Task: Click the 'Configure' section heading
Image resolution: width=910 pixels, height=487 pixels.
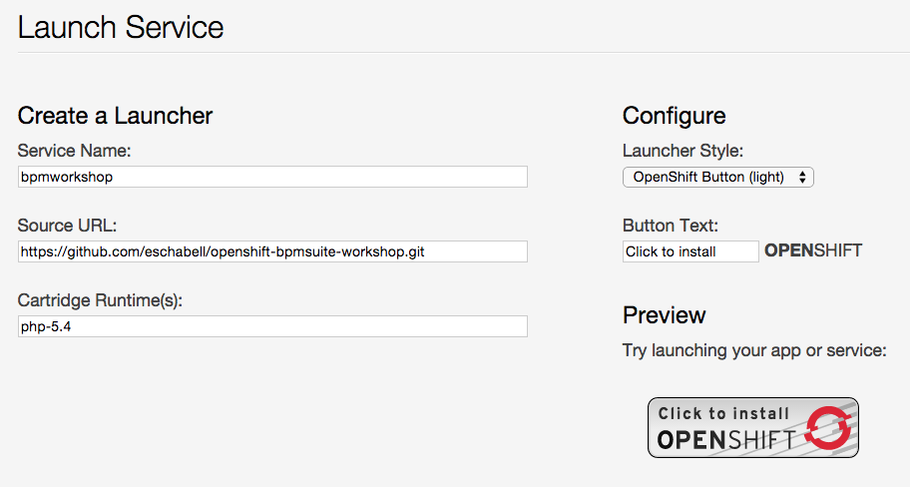Action: click(674, 115)
